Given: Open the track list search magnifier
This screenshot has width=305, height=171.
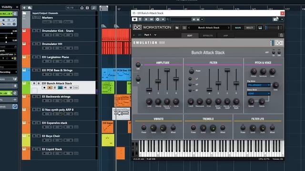Looking at the screenshot, I should [94, 8].
